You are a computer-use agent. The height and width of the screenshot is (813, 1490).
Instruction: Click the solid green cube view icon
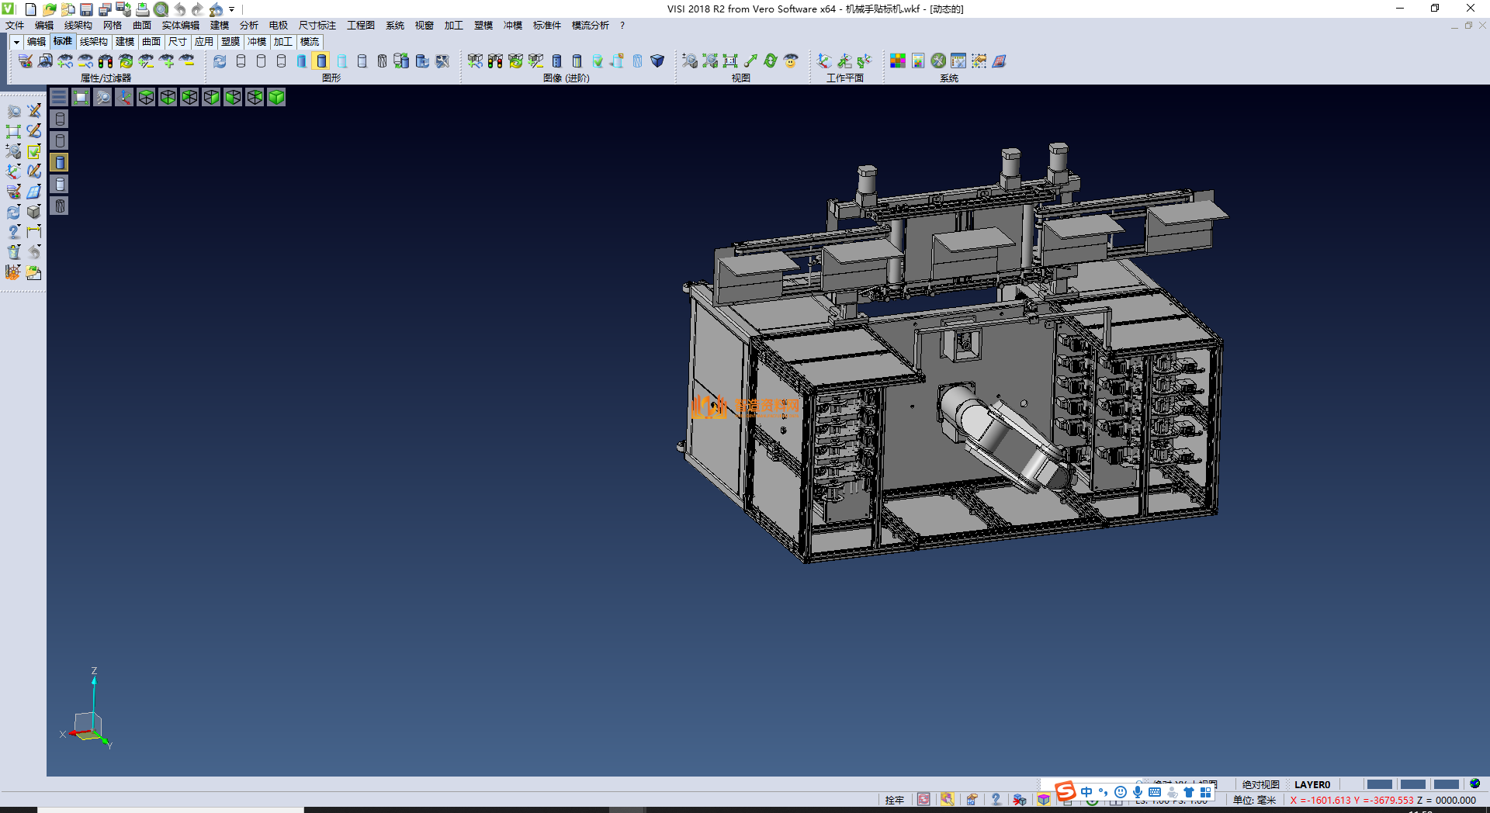click(x=276, y=97)
